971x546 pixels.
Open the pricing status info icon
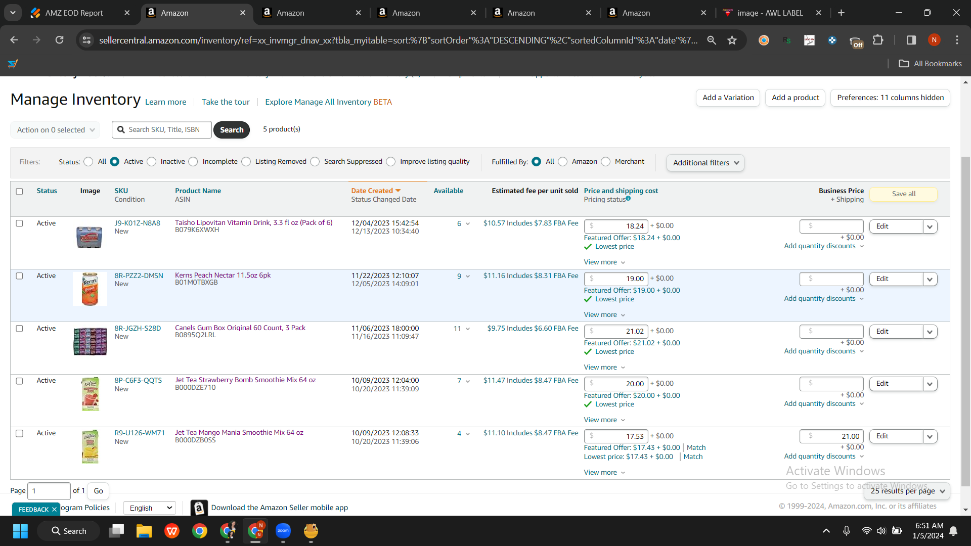tap(628, 199)
